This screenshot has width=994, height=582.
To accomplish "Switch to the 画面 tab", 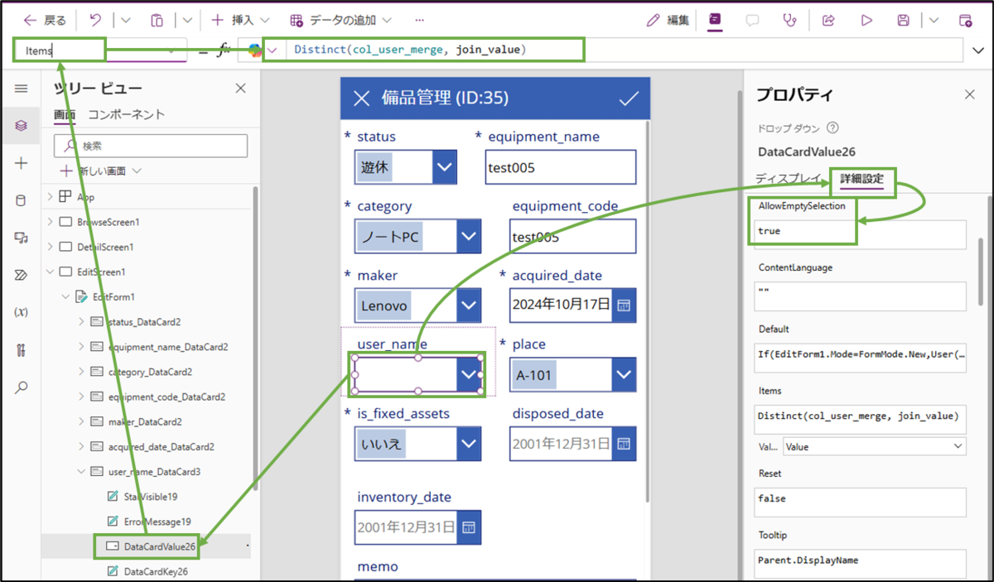I will [x=65, y=114].
